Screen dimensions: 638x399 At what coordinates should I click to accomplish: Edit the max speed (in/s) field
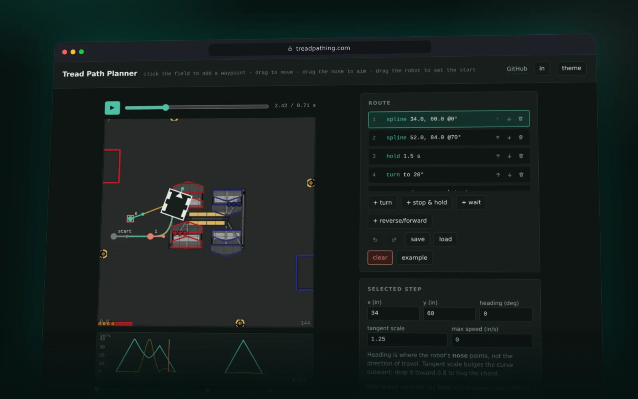tap(492, 340)
